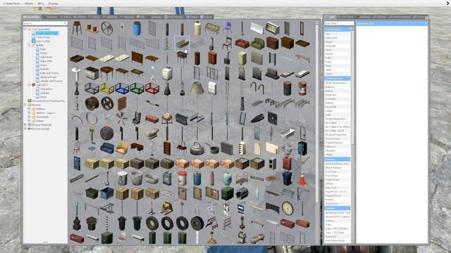Spawn the green dumpster prop
The height and width of the screenshot is (253, 451).
[92, 194]
